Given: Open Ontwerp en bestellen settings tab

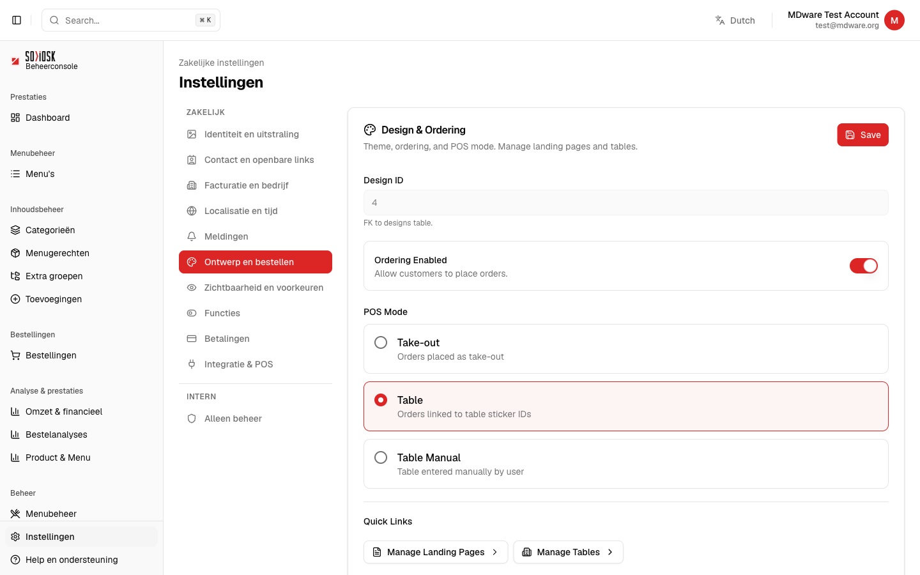Looking at the screenshot, I should pyautogui.click(x=256, y=262).
